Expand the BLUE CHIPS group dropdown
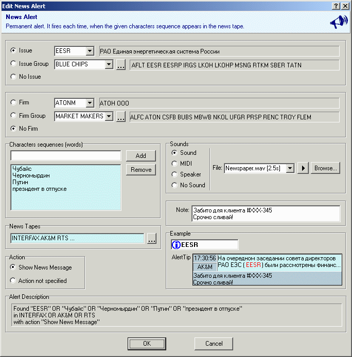 coord(109,64)
